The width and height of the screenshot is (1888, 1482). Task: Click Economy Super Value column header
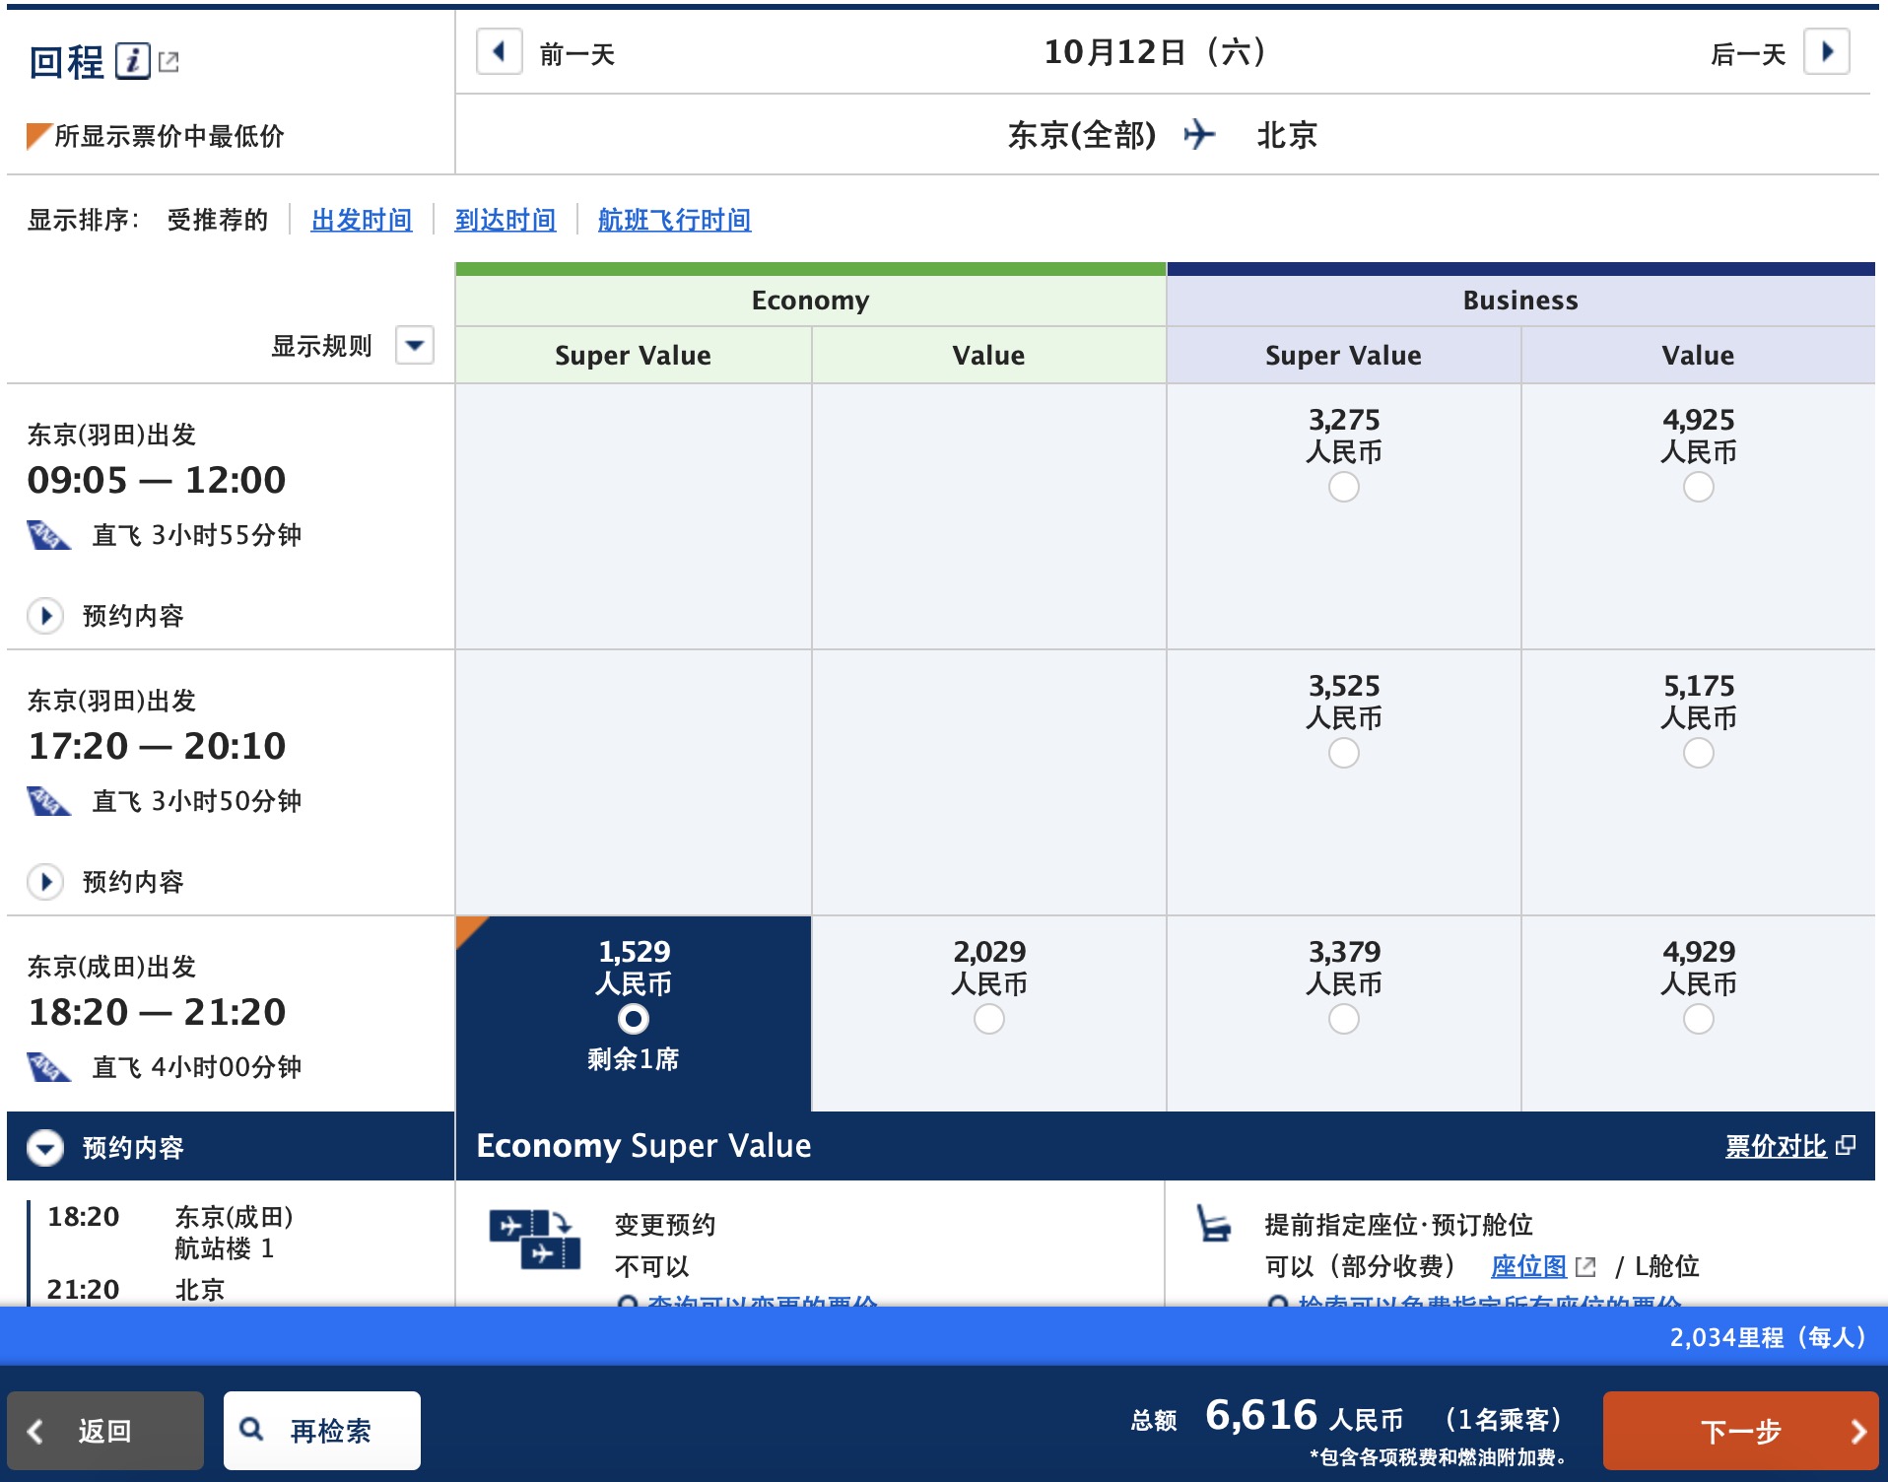pyautogui.click(x=633, y=355)
